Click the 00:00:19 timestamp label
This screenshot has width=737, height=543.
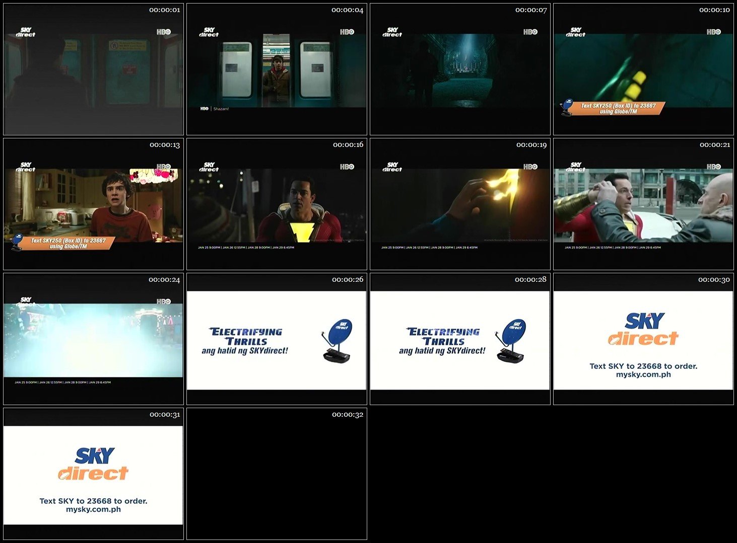[x=531, y=145]
